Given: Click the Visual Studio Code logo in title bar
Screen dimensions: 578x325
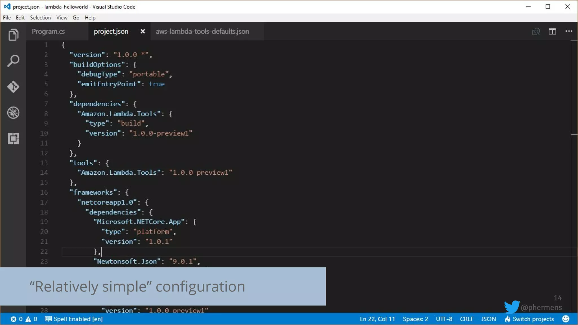Looking at the screenshot, I should click(7, 6).
